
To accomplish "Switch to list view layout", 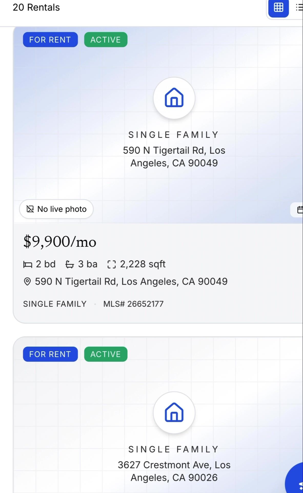I will coord(299,7).
